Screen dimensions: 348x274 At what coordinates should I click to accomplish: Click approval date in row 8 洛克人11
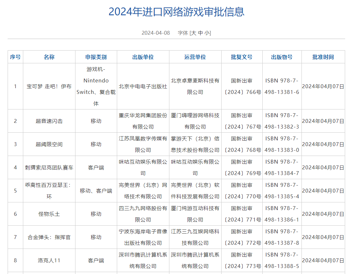tap(323, 260)
